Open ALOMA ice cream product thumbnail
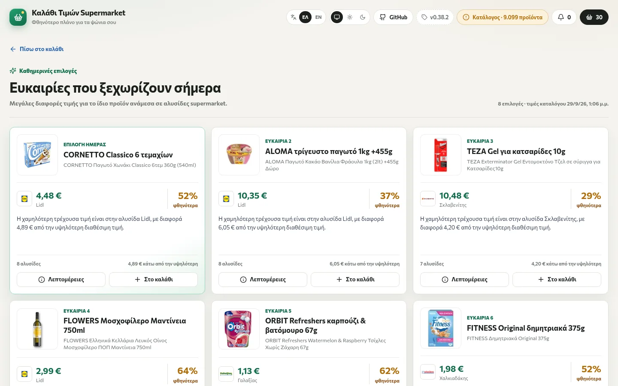618x386 pixels. 239,155
